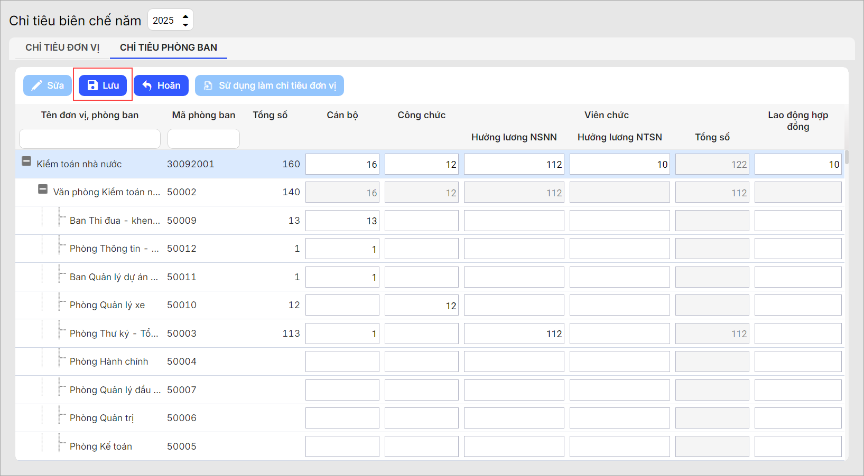Increase the year with the up arrow

pos(185,16)
